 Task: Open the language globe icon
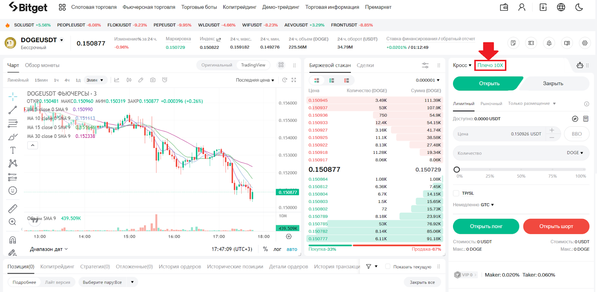(x=561, y=7)
